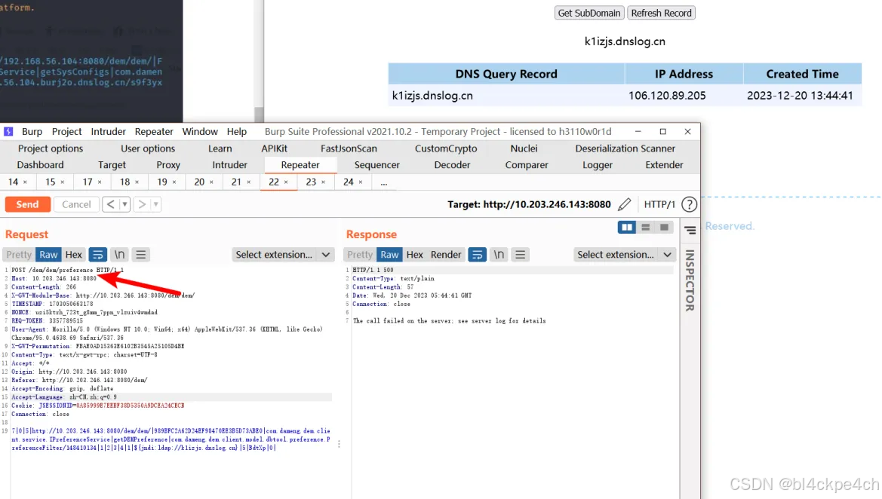Open Repeater help question mark icon
Viewport: 882px width, 499px height.
[x=689, y=204]
